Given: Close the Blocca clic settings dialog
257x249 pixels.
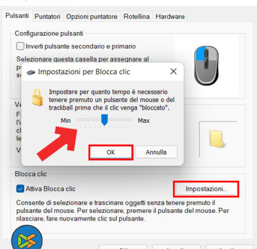Looking at the screenshot, I should (174, 72).
